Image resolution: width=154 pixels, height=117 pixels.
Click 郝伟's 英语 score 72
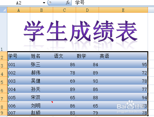[x=123, y=72]
